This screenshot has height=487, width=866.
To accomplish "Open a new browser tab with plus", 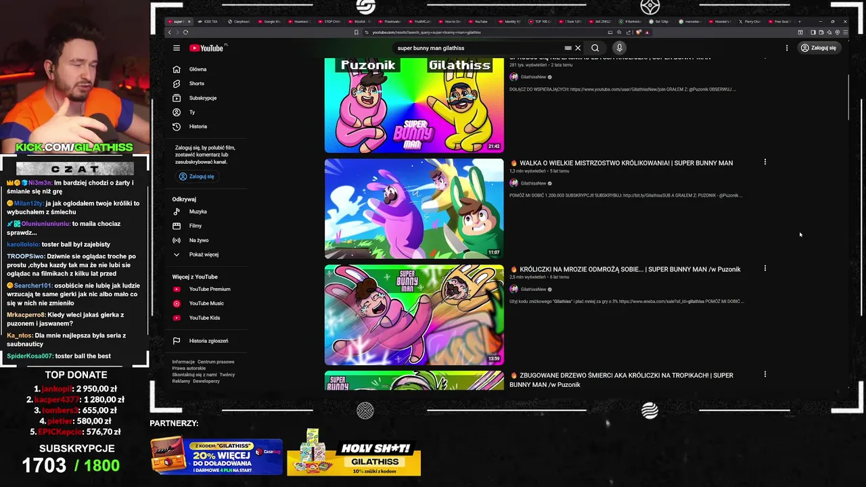I will [x=799, y=22].
